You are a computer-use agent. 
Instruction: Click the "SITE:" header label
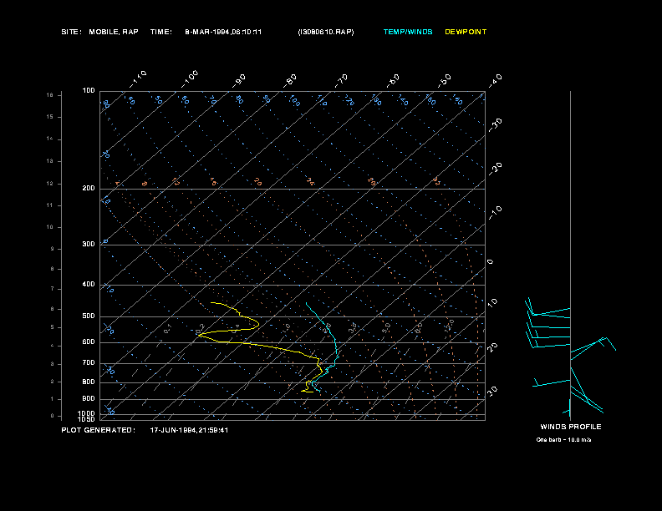coord(71,32)
